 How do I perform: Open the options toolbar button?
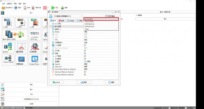[17, 8]
